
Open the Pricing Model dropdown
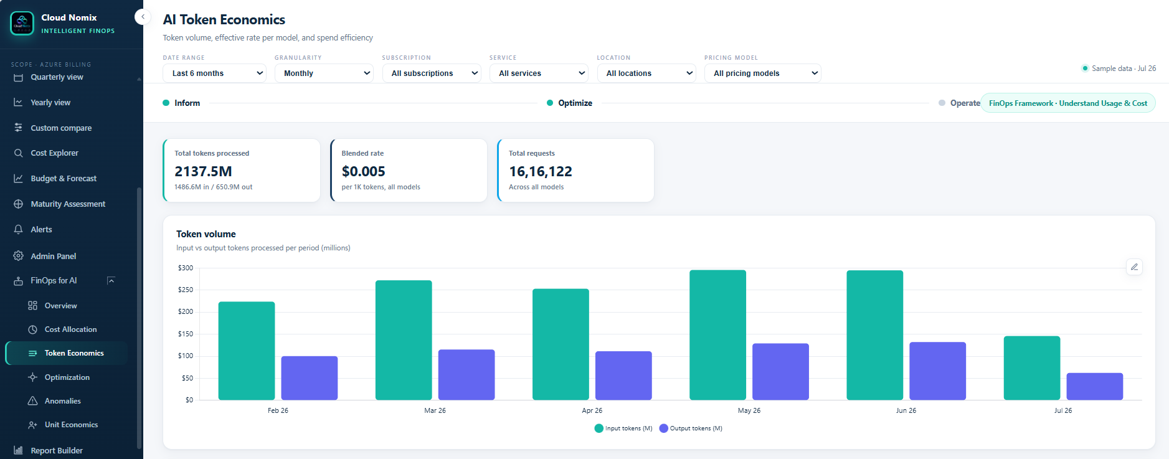[x=762, y=73]
